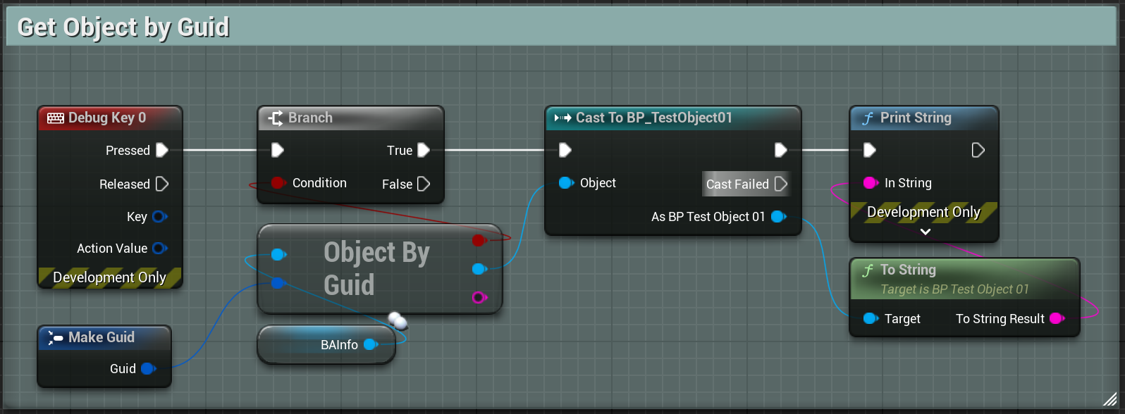Select the Guid output pin on Make Guid
1125x414 pixels.
tap(148, 368)
